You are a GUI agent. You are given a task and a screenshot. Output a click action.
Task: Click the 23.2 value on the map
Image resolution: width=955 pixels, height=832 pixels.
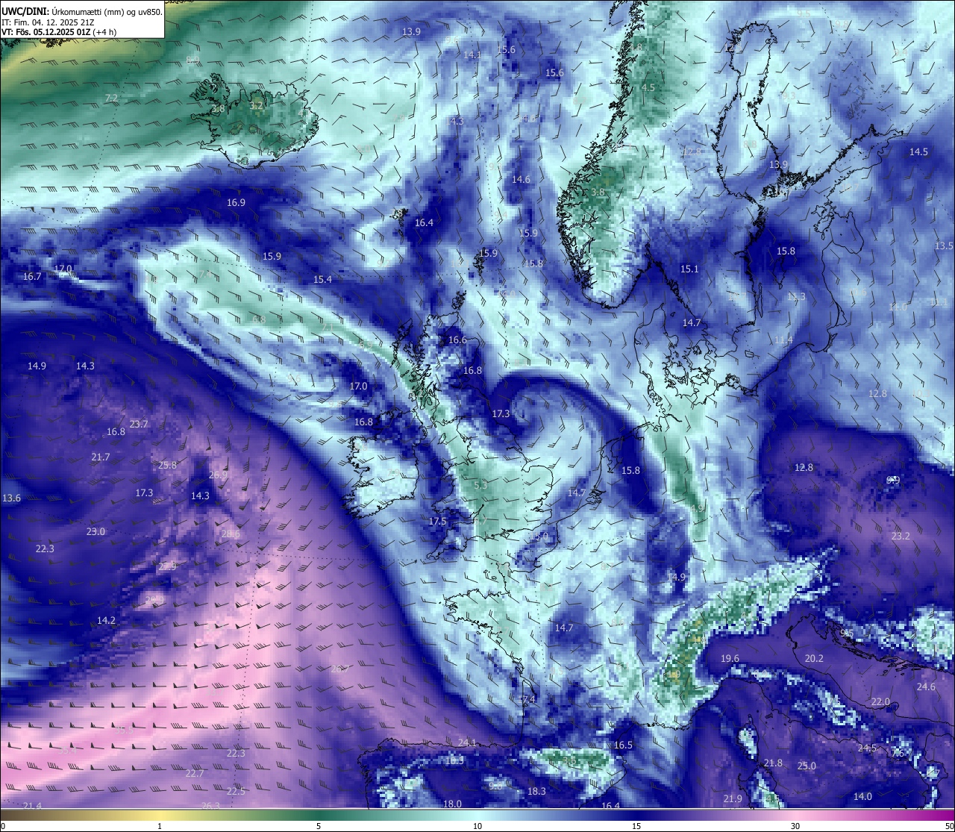tap(901, 536)
